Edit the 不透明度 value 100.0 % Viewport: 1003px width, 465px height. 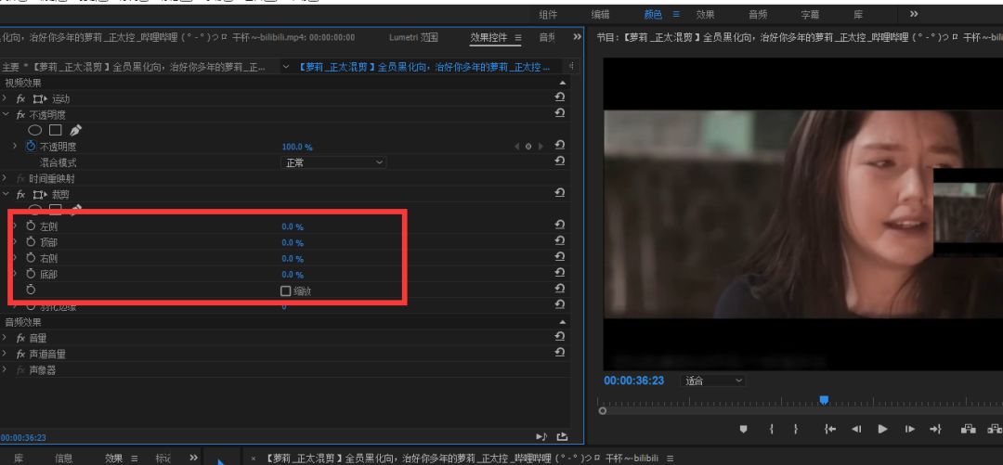pyautogui.click(x=297, y=148)
